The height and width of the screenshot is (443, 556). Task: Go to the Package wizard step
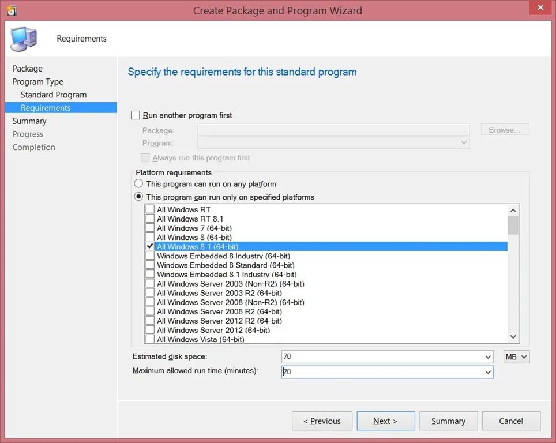[27, 69]
